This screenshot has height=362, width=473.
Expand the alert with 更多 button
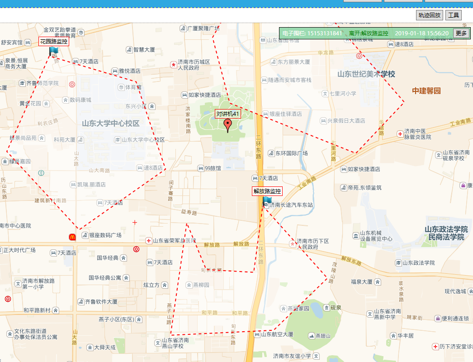(x=461, y=33)
